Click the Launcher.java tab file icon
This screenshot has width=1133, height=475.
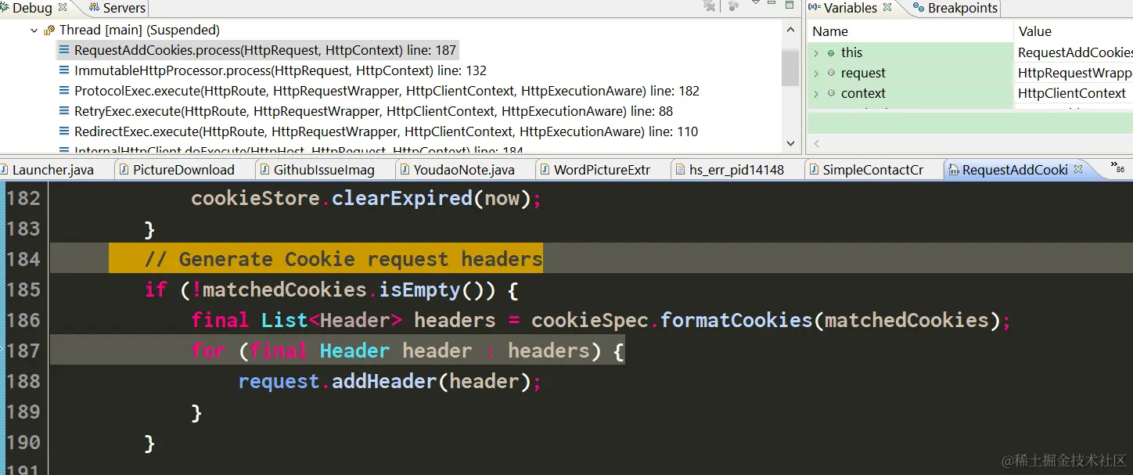(5, 170)
